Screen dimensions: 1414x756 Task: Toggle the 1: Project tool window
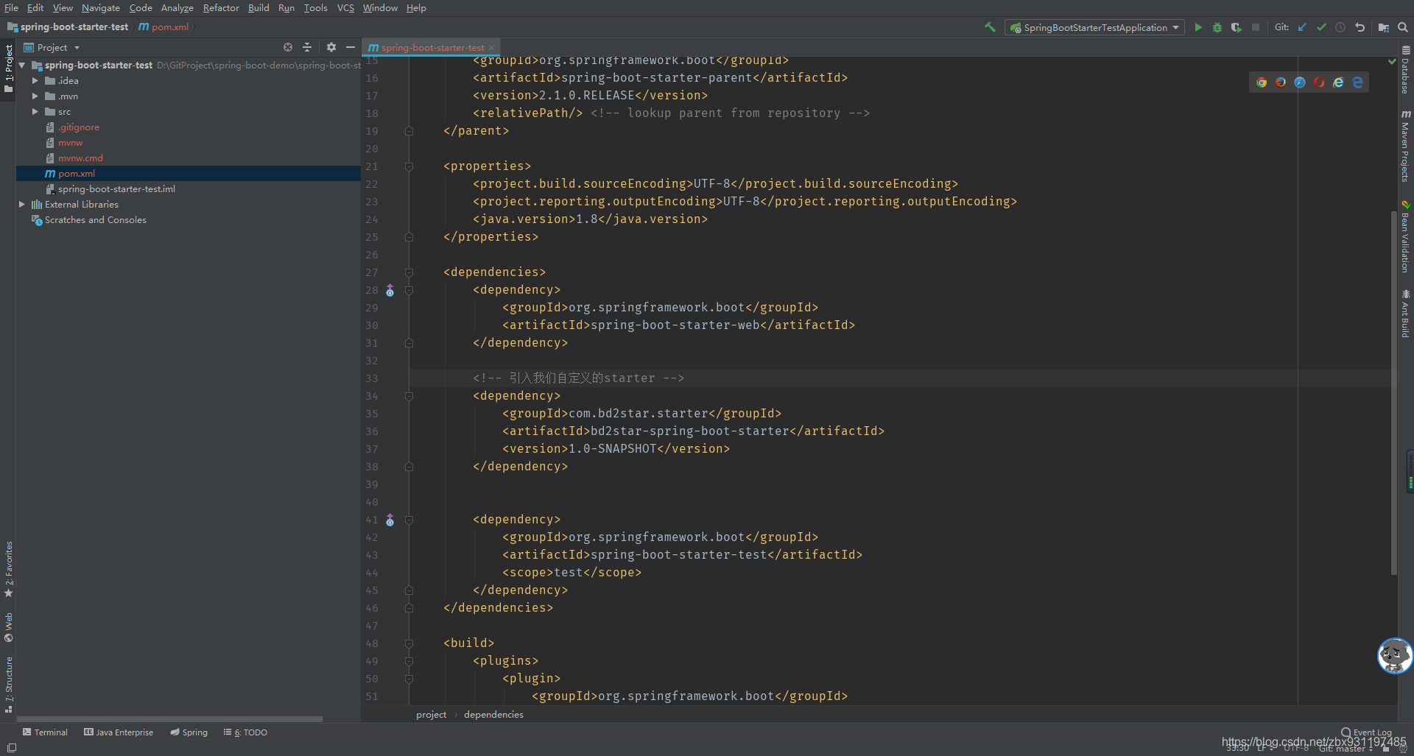pyautogui.click(x=9, y=69)
